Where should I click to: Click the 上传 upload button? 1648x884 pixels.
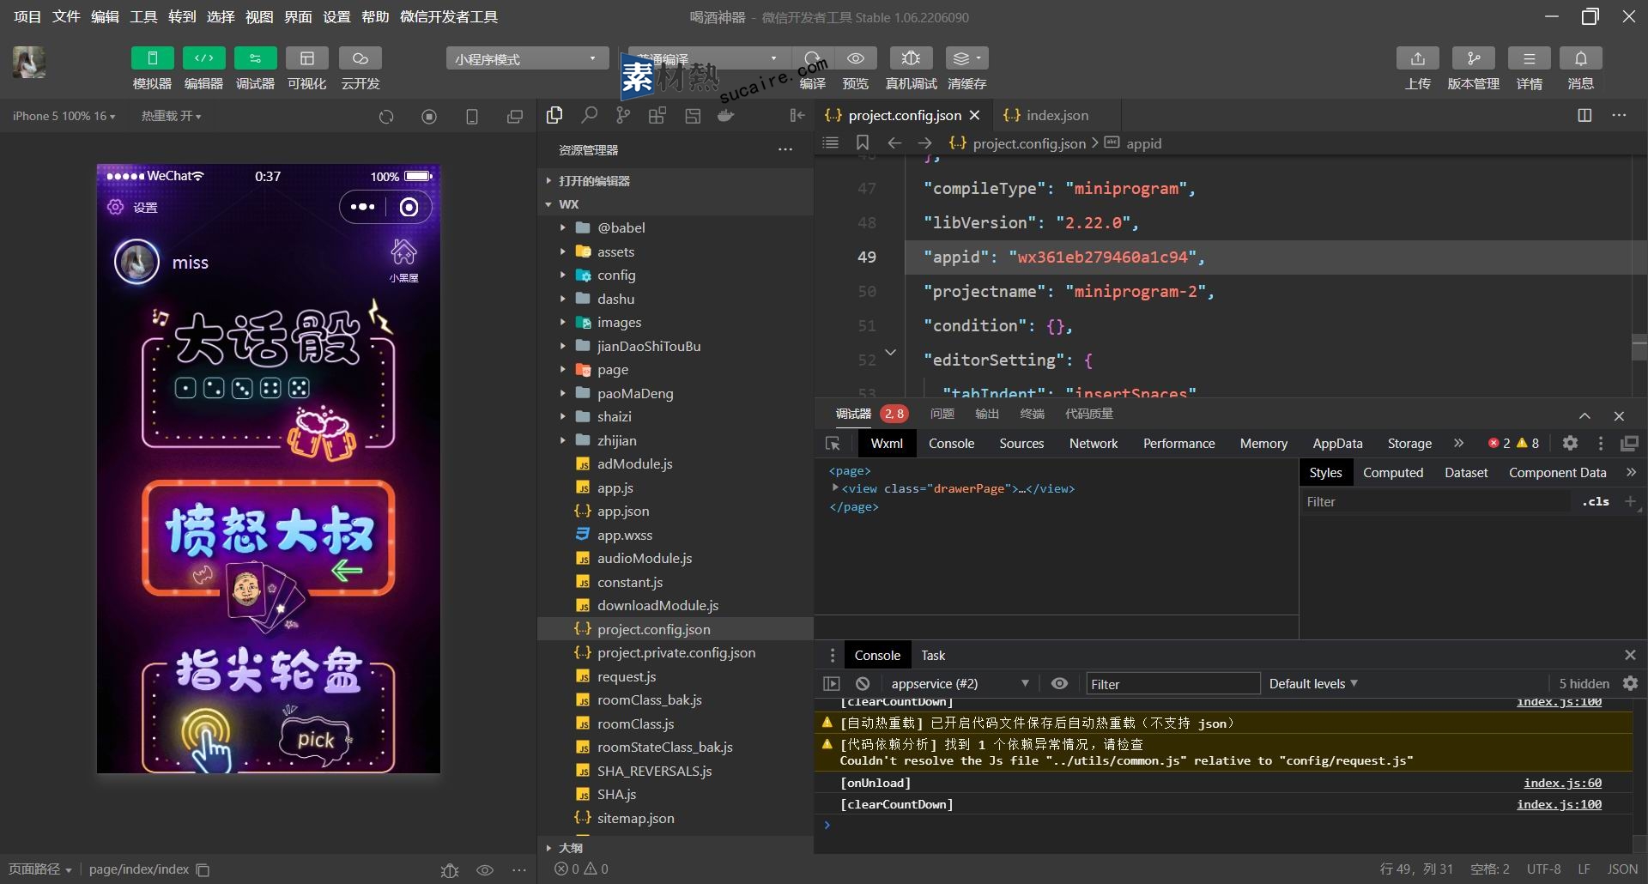[x=1418, y=58]
